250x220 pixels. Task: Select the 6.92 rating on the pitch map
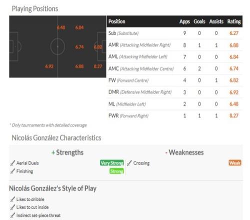click(x=49, y=66)
